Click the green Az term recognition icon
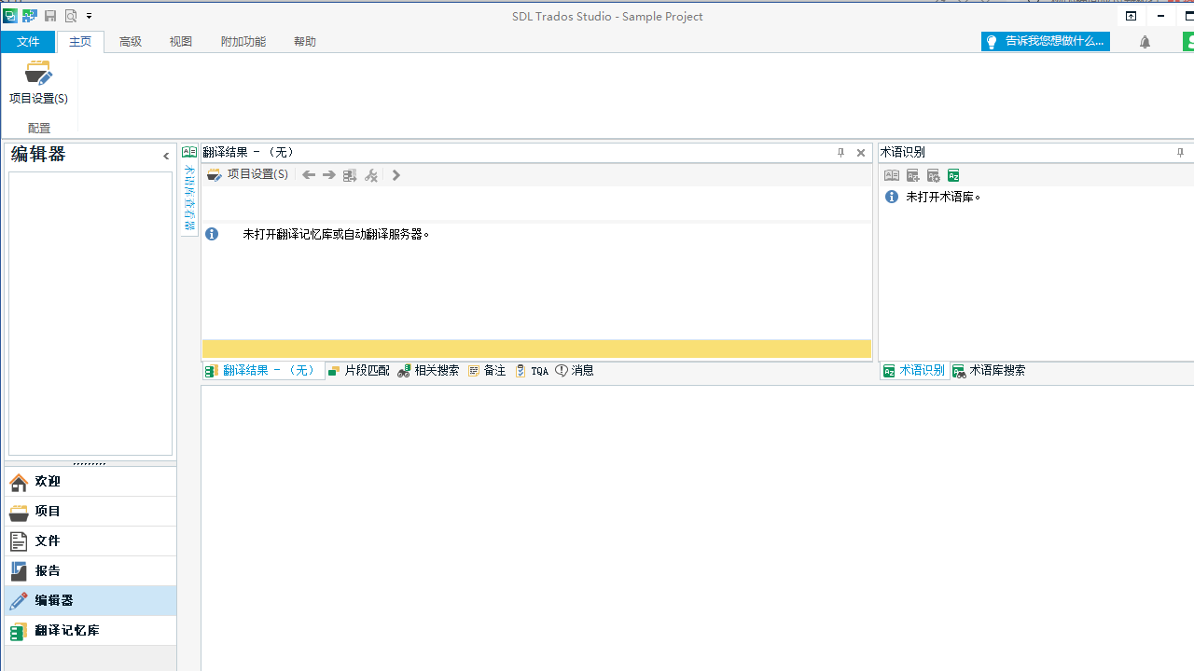 click(952, 175)
